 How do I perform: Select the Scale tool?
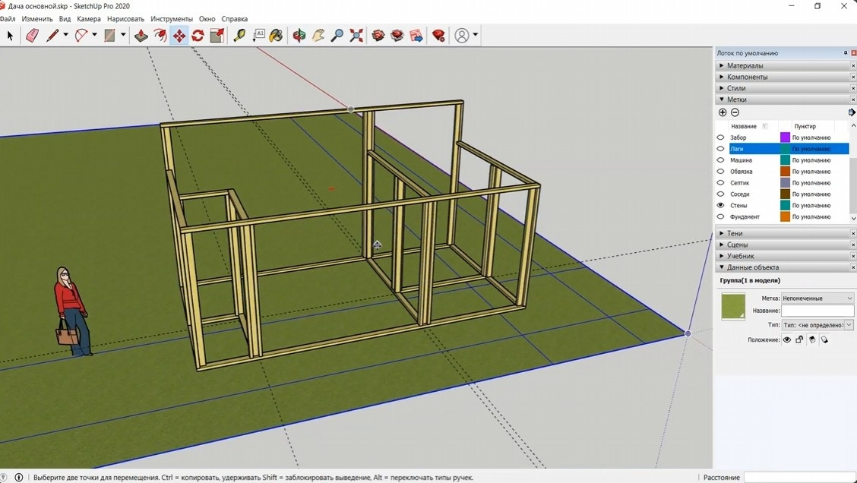[x=217, y=36]
